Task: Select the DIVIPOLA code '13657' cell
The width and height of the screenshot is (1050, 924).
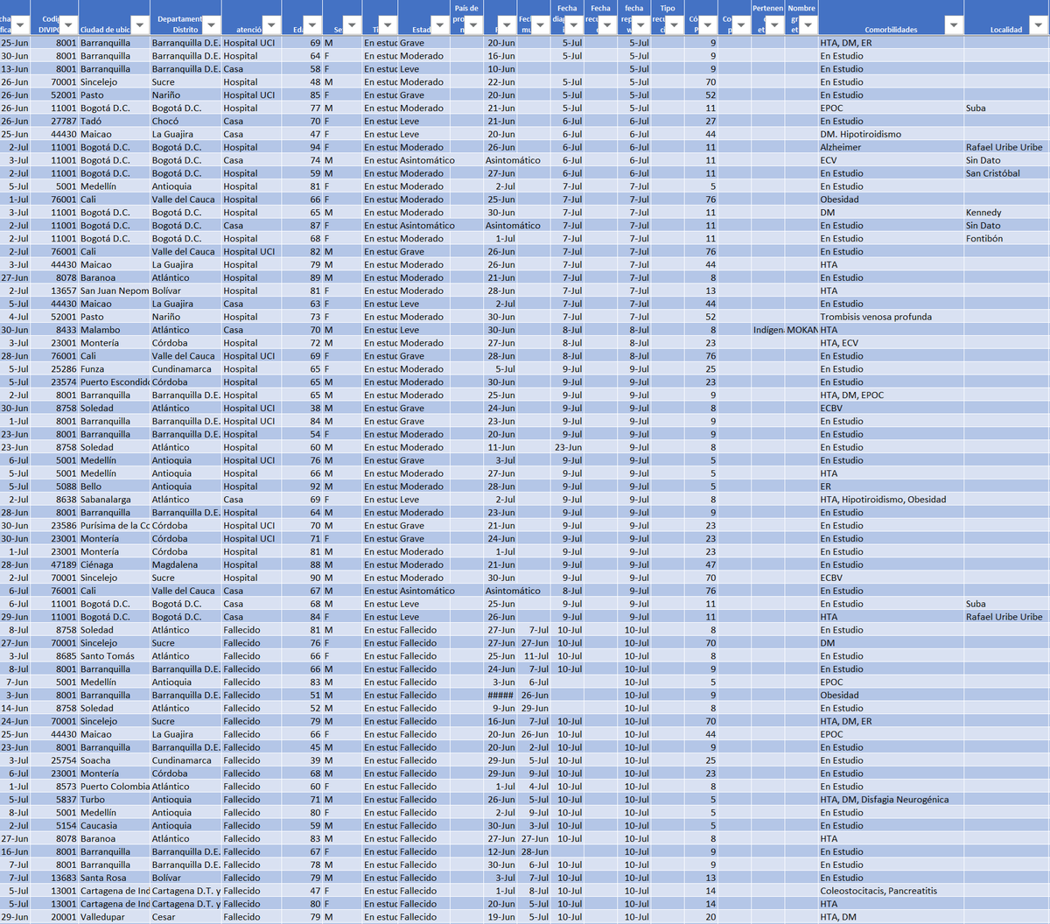Action: pyautogui.click(x=54, y=290)
